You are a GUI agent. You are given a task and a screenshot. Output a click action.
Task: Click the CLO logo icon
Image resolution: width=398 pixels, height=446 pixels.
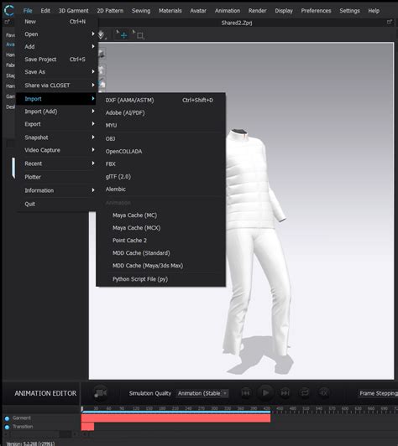click(x=9, y=11)
